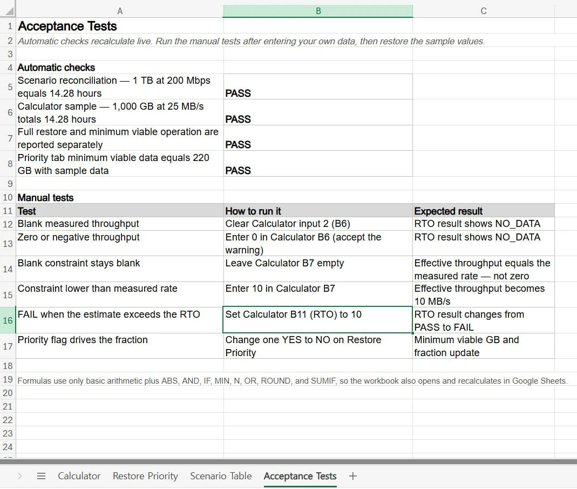Click 'Calculator sample — 1,000 GB' cell
The height and width of the screenshot is (489, 577).
click(120, 112)
